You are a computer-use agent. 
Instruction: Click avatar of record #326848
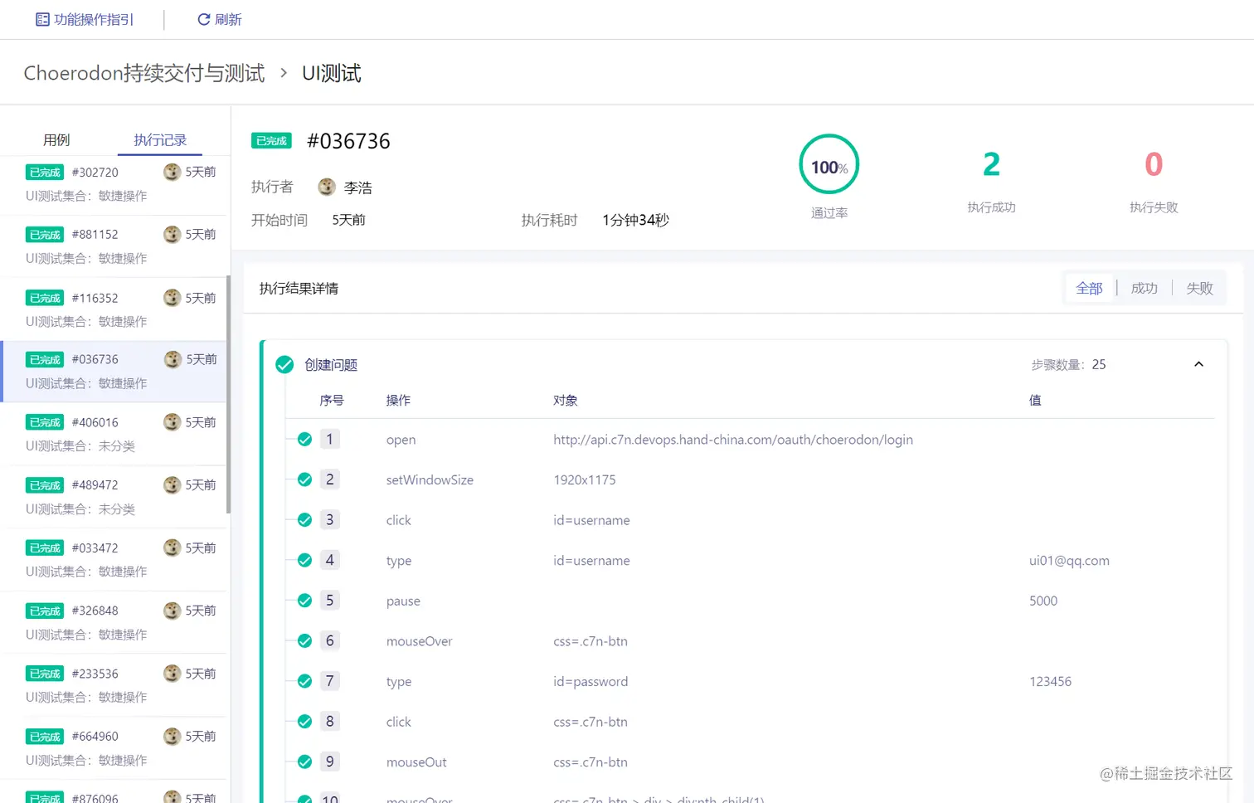coord(172,610)
